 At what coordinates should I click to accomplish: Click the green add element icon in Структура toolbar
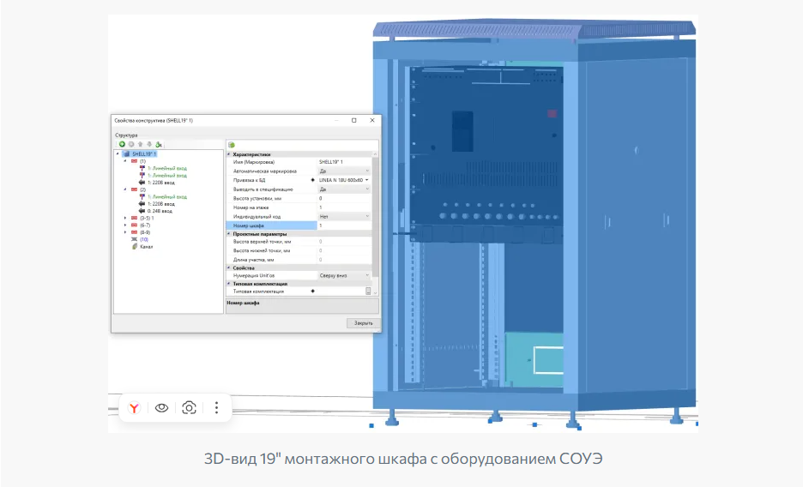[x=122, y=144]
